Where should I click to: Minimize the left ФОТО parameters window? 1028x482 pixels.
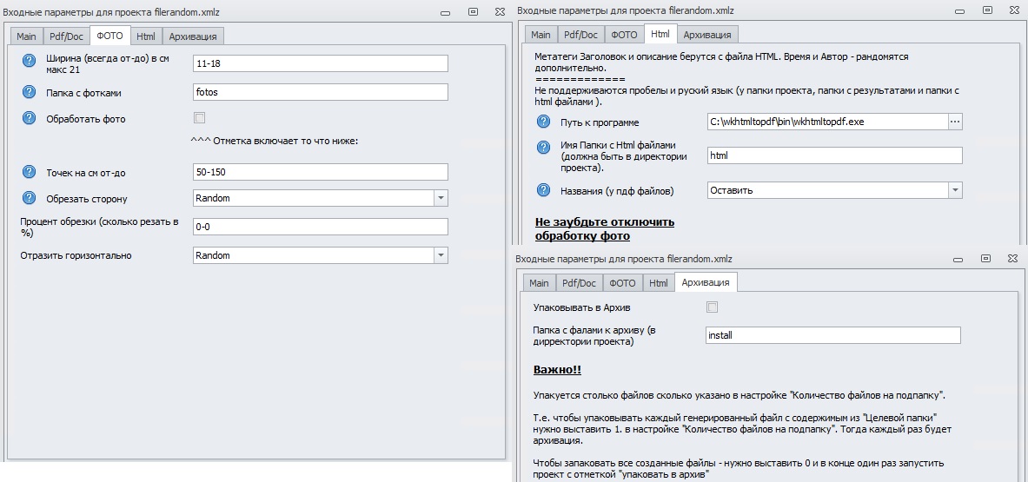pyautogui.click(x=446, y=12)
